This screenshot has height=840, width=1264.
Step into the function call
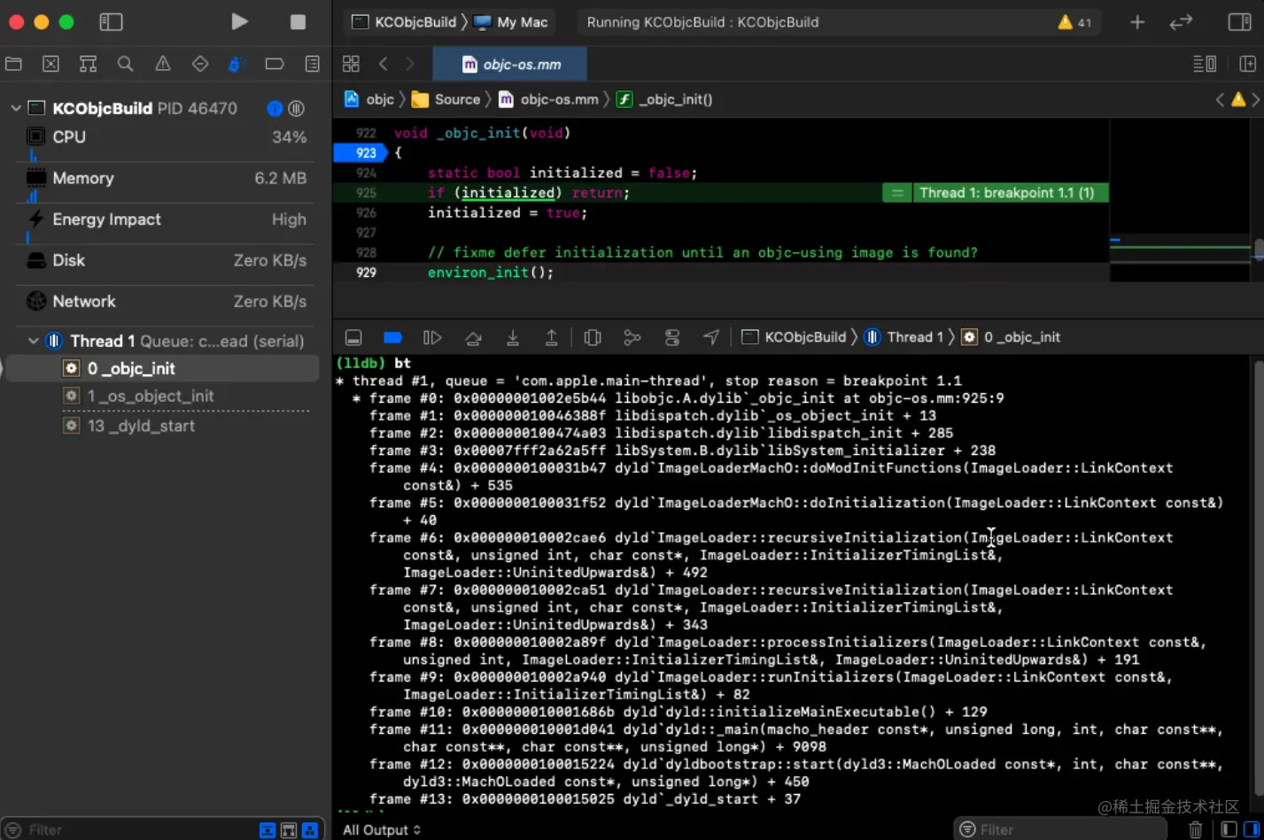(x=513, y=337)
